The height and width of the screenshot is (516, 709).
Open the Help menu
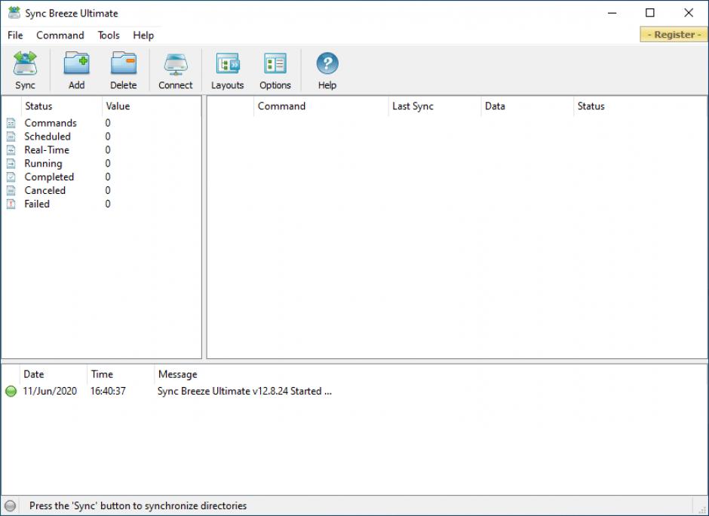pos(143,35)
